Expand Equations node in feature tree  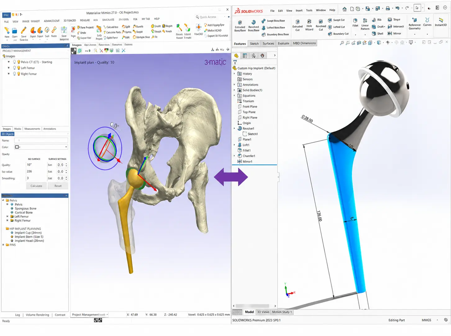[234, 96]
